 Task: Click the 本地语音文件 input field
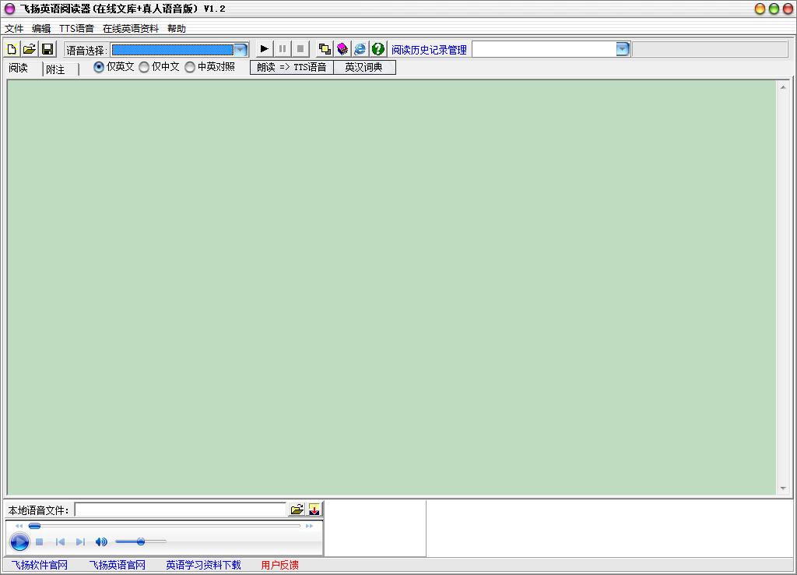pyautogui.click(x=180, y=510)
